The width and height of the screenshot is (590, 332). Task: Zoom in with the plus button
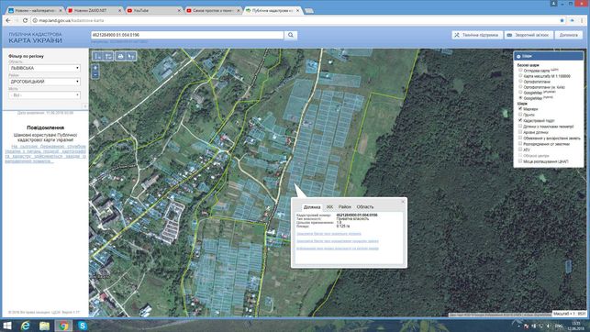(95, 68)
